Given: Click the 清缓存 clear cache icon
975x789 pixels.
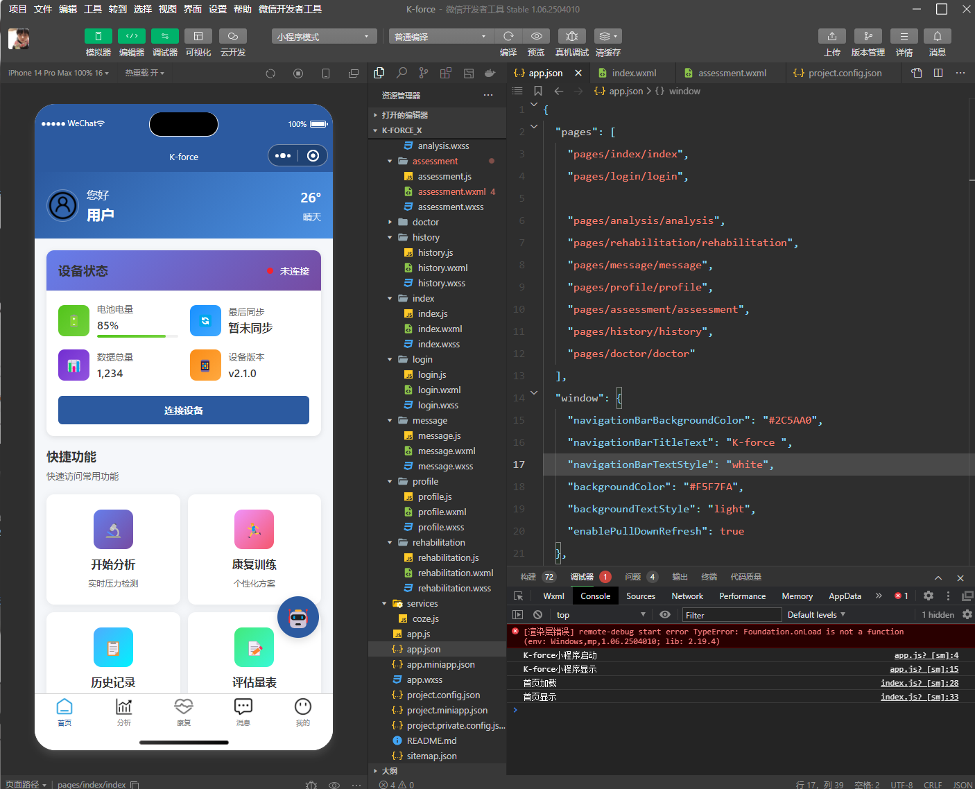Looking at the screenshot, I should pyautogui.click(x=608, y=36).
